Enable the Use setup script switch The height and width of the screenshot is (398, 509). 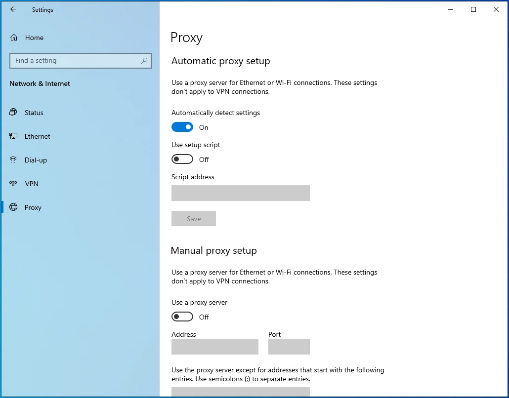[182, 159]
